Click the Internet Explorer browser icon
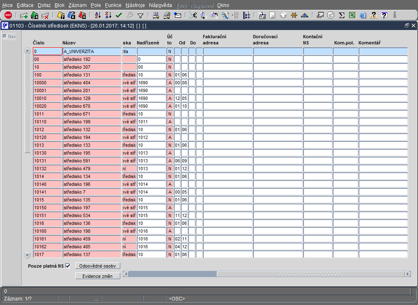The height and width of the screenshot is (305, 418). (x=363, y=16)
